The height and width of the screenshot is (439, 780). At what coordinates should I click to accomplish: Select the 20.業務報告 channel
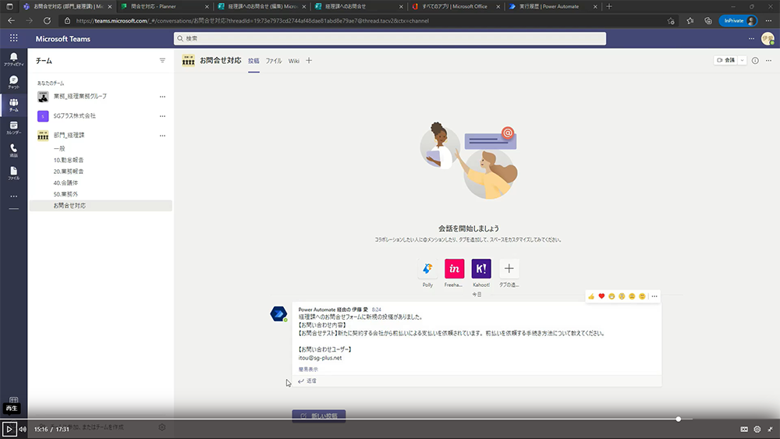pos(69,171)
